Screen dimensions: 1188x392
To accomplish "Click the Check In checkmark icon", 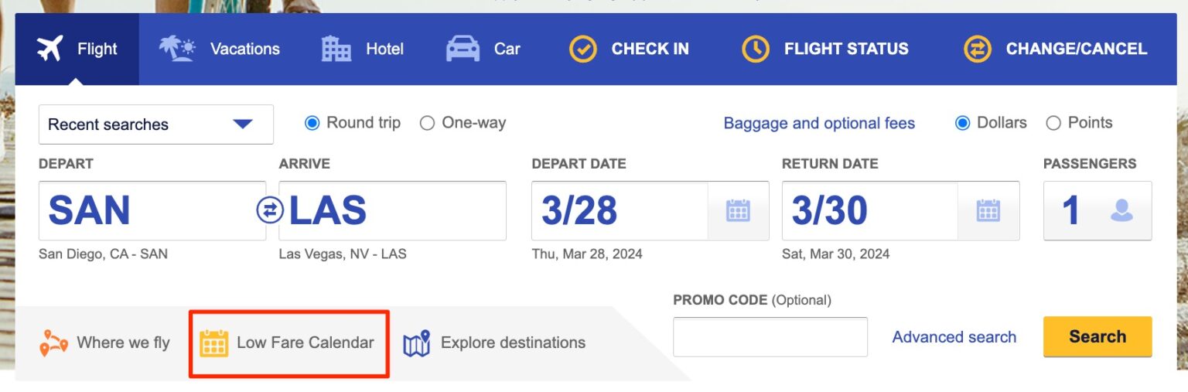I will (x=583, y=49).
